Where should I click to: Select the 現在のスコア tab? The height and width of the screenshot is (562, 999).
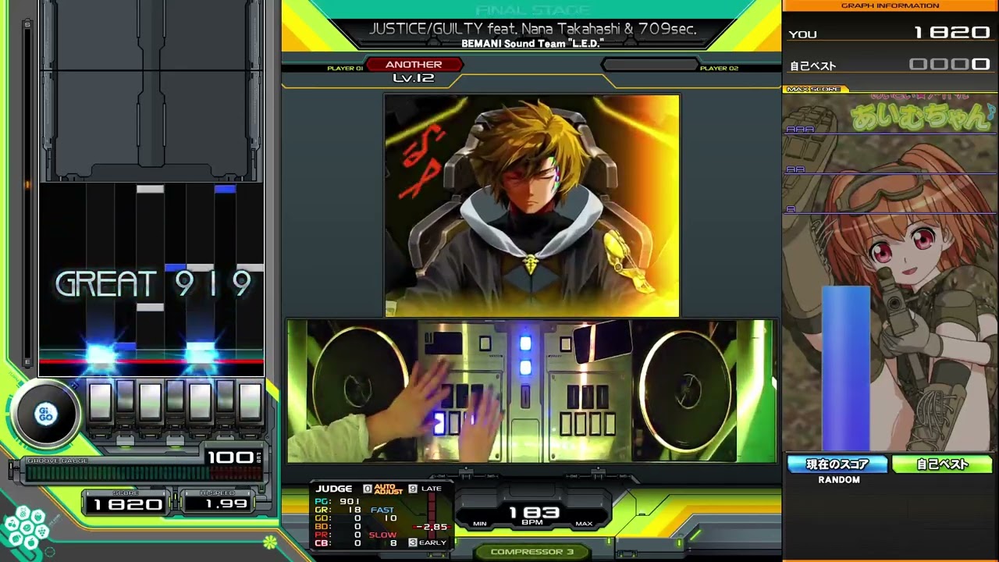(x=837, y=464)
